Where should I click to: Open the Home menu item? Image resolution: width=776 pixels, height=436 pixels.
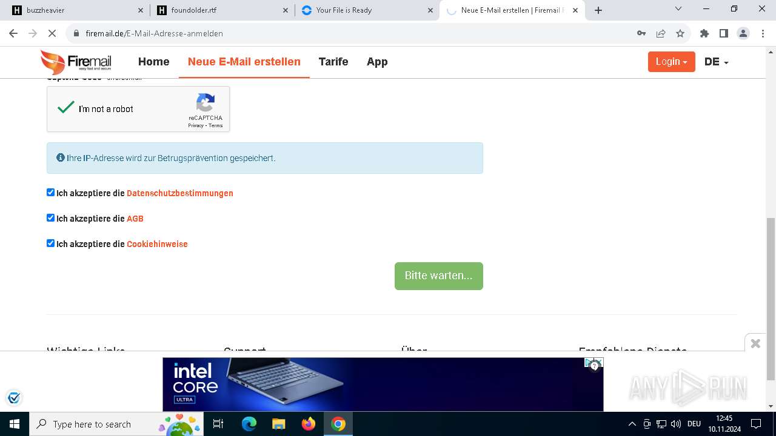click(153, 62)
